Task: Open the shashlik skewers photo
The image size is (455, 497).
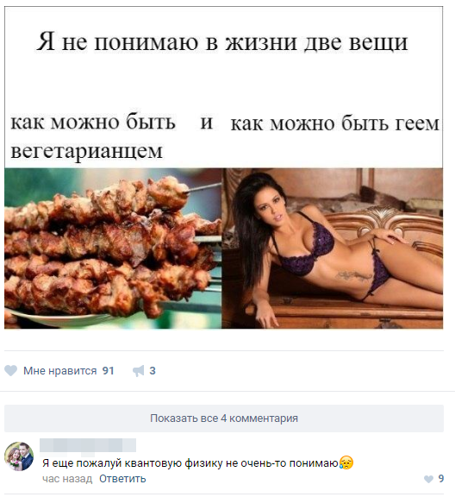Action: (113, 248)
